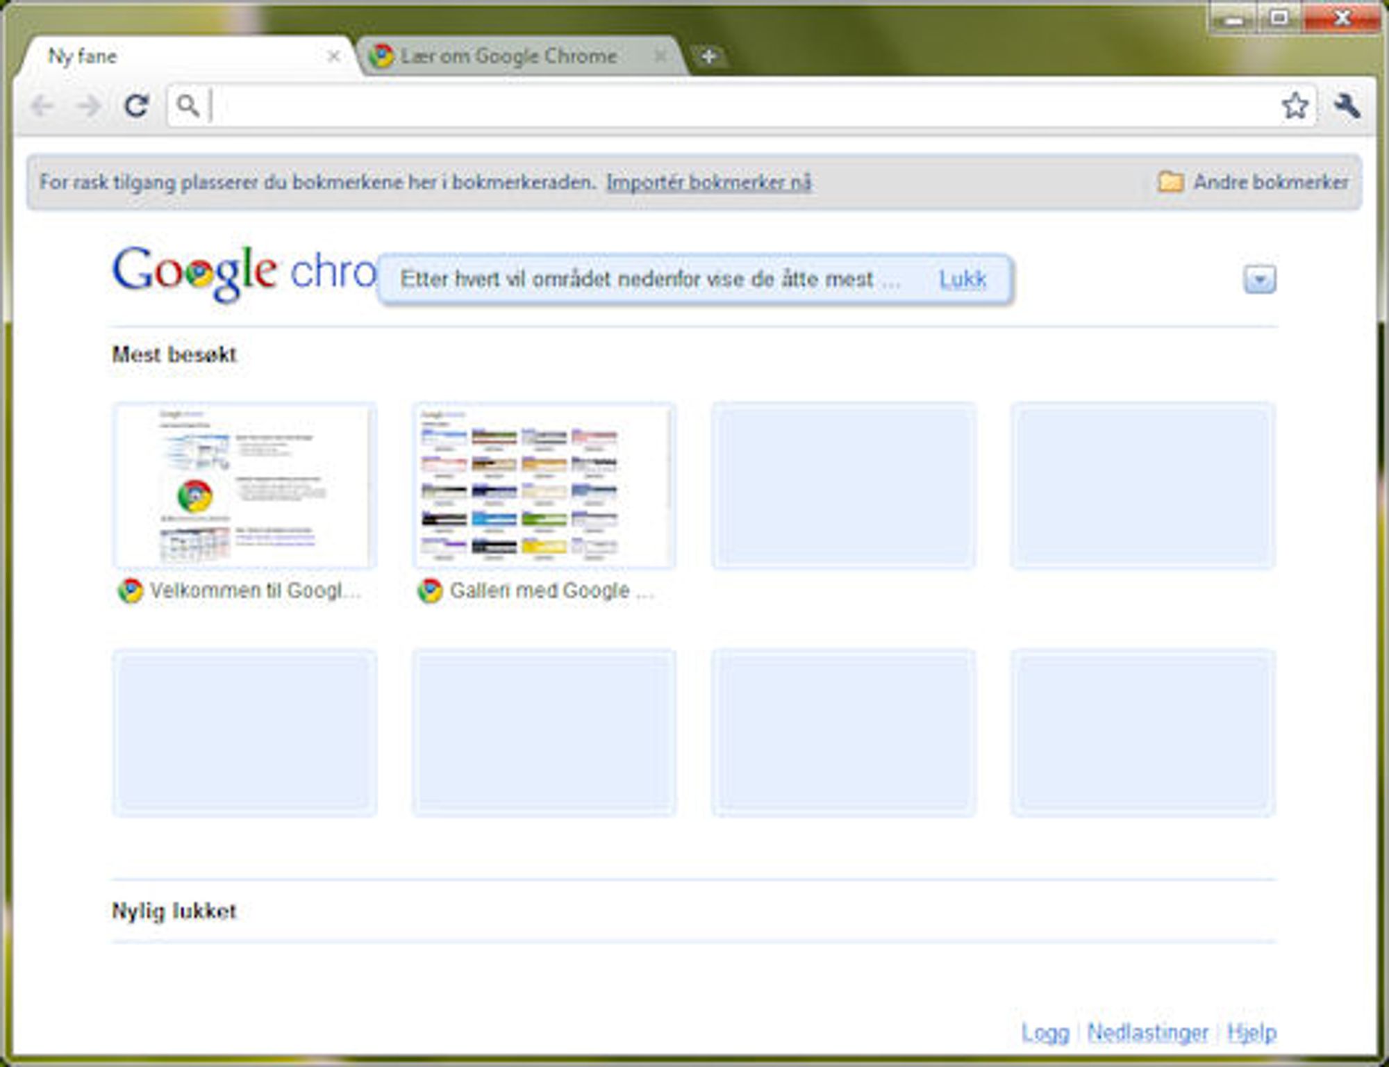Open the Logg link
Screen dimensions: 1389x1067
tap(1045, 1033)
